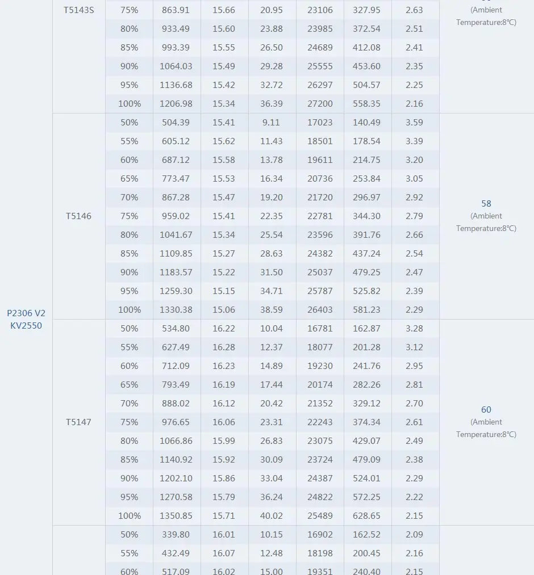
Task: Select the power value 628.65
Action: [x=366, y=516]
